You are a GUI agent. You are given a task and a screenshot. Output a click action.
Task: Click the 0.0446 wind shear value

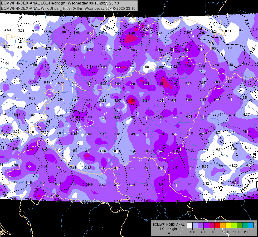(x=87, y=185)
